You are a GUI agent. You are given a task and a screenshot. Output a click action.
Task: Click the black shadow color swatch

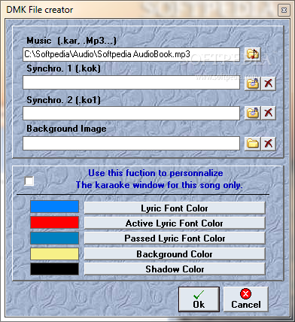click(54, 269)
